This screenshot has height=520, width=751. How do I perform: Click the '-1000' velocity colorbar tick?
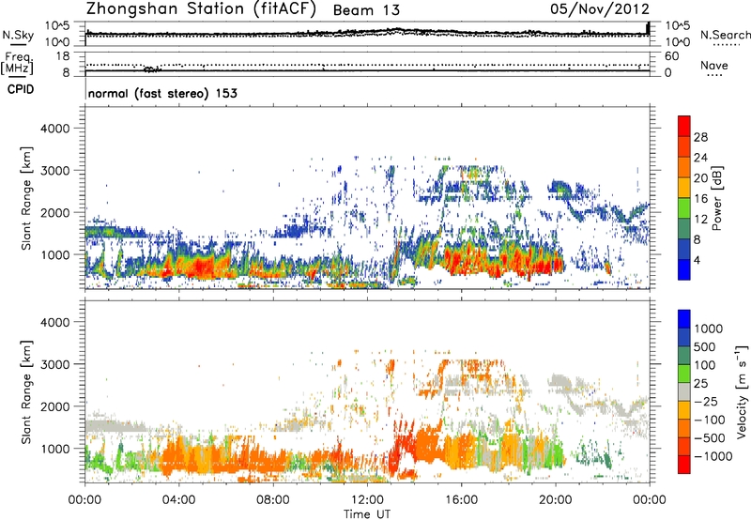713,456
